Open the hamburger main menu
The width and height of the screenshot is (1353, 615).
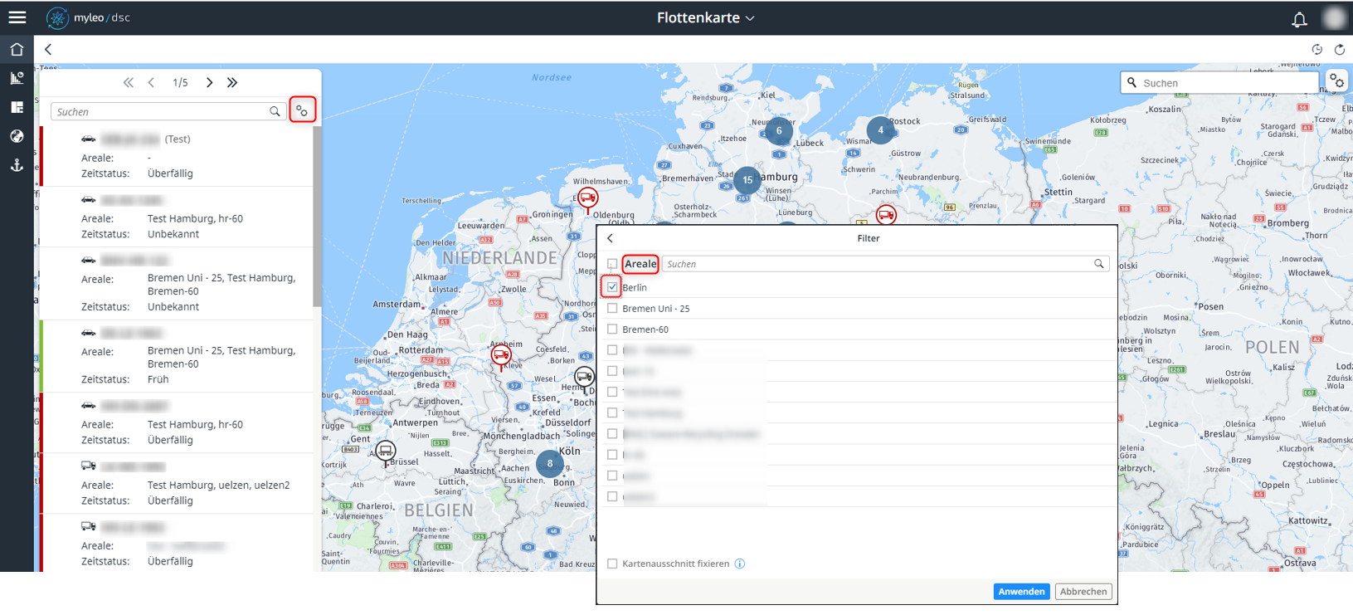(x=17, y=17)
